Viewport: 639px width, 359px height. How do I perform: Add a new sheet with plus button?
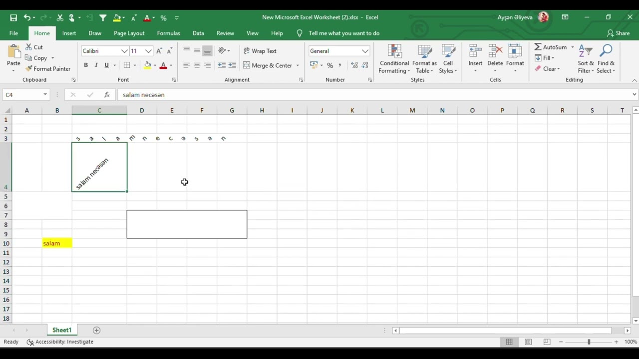[x=97, y=330]
